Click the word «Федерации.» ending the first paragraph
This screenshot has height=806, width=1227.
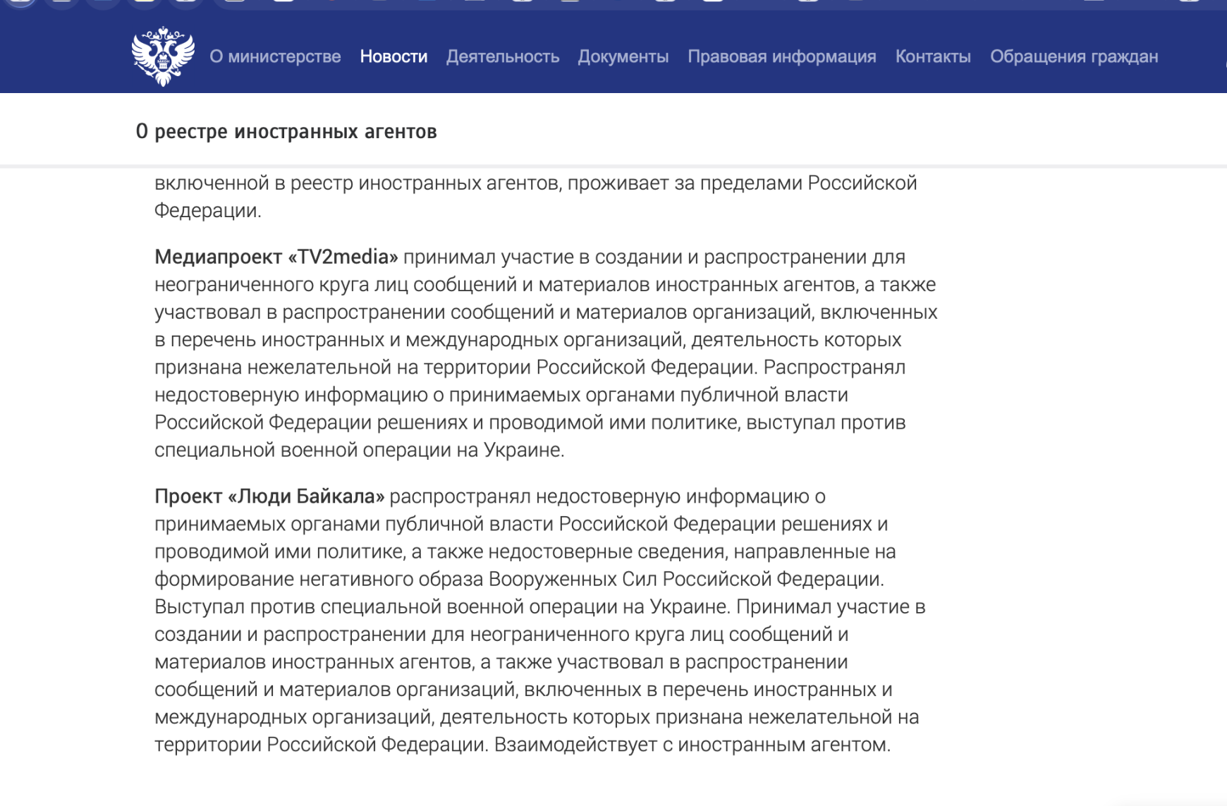coord(207,210)
